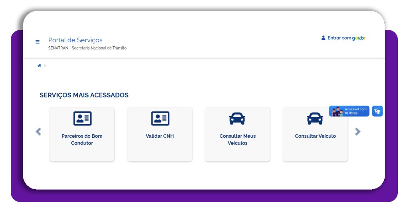Viewport: 409px width, 214px height.
Task: Click the breadcrumb chevron after the home icon
Action: click(x=45, y=65)
